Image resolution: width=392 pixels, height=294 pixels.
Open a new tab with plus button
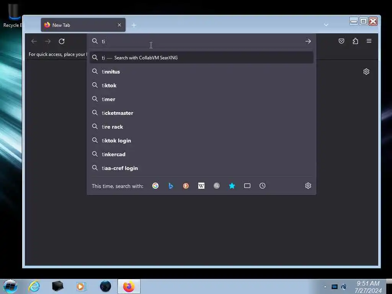pyautogui.click(x=134, y=25)
